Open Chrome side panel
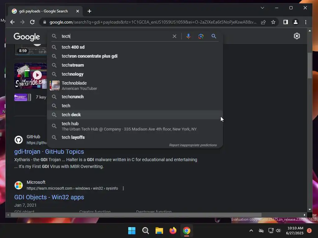 click(x=286, y=22)
